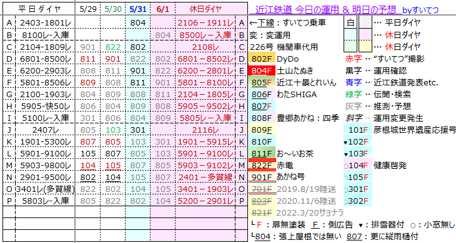
Task: Click the holiday cell 2108レ
Action: tap(206, 47)
